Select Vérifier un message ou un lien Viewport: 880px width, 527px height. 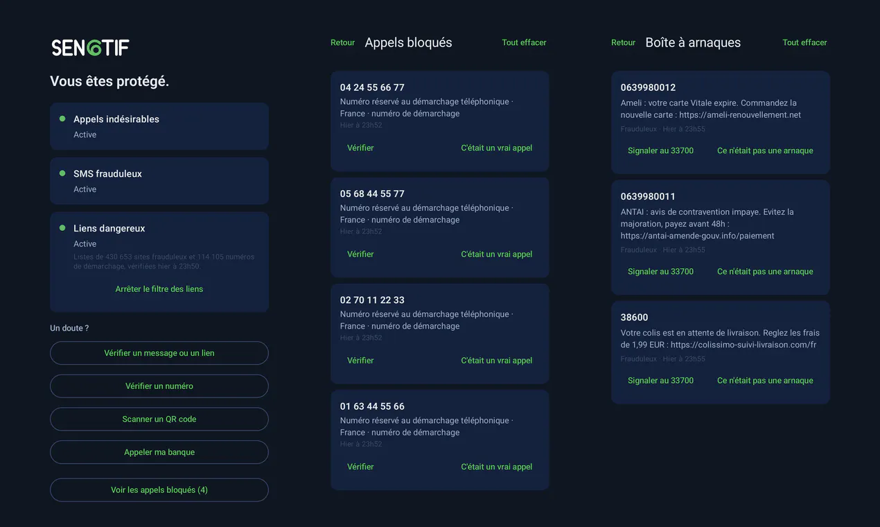(159, 353)
